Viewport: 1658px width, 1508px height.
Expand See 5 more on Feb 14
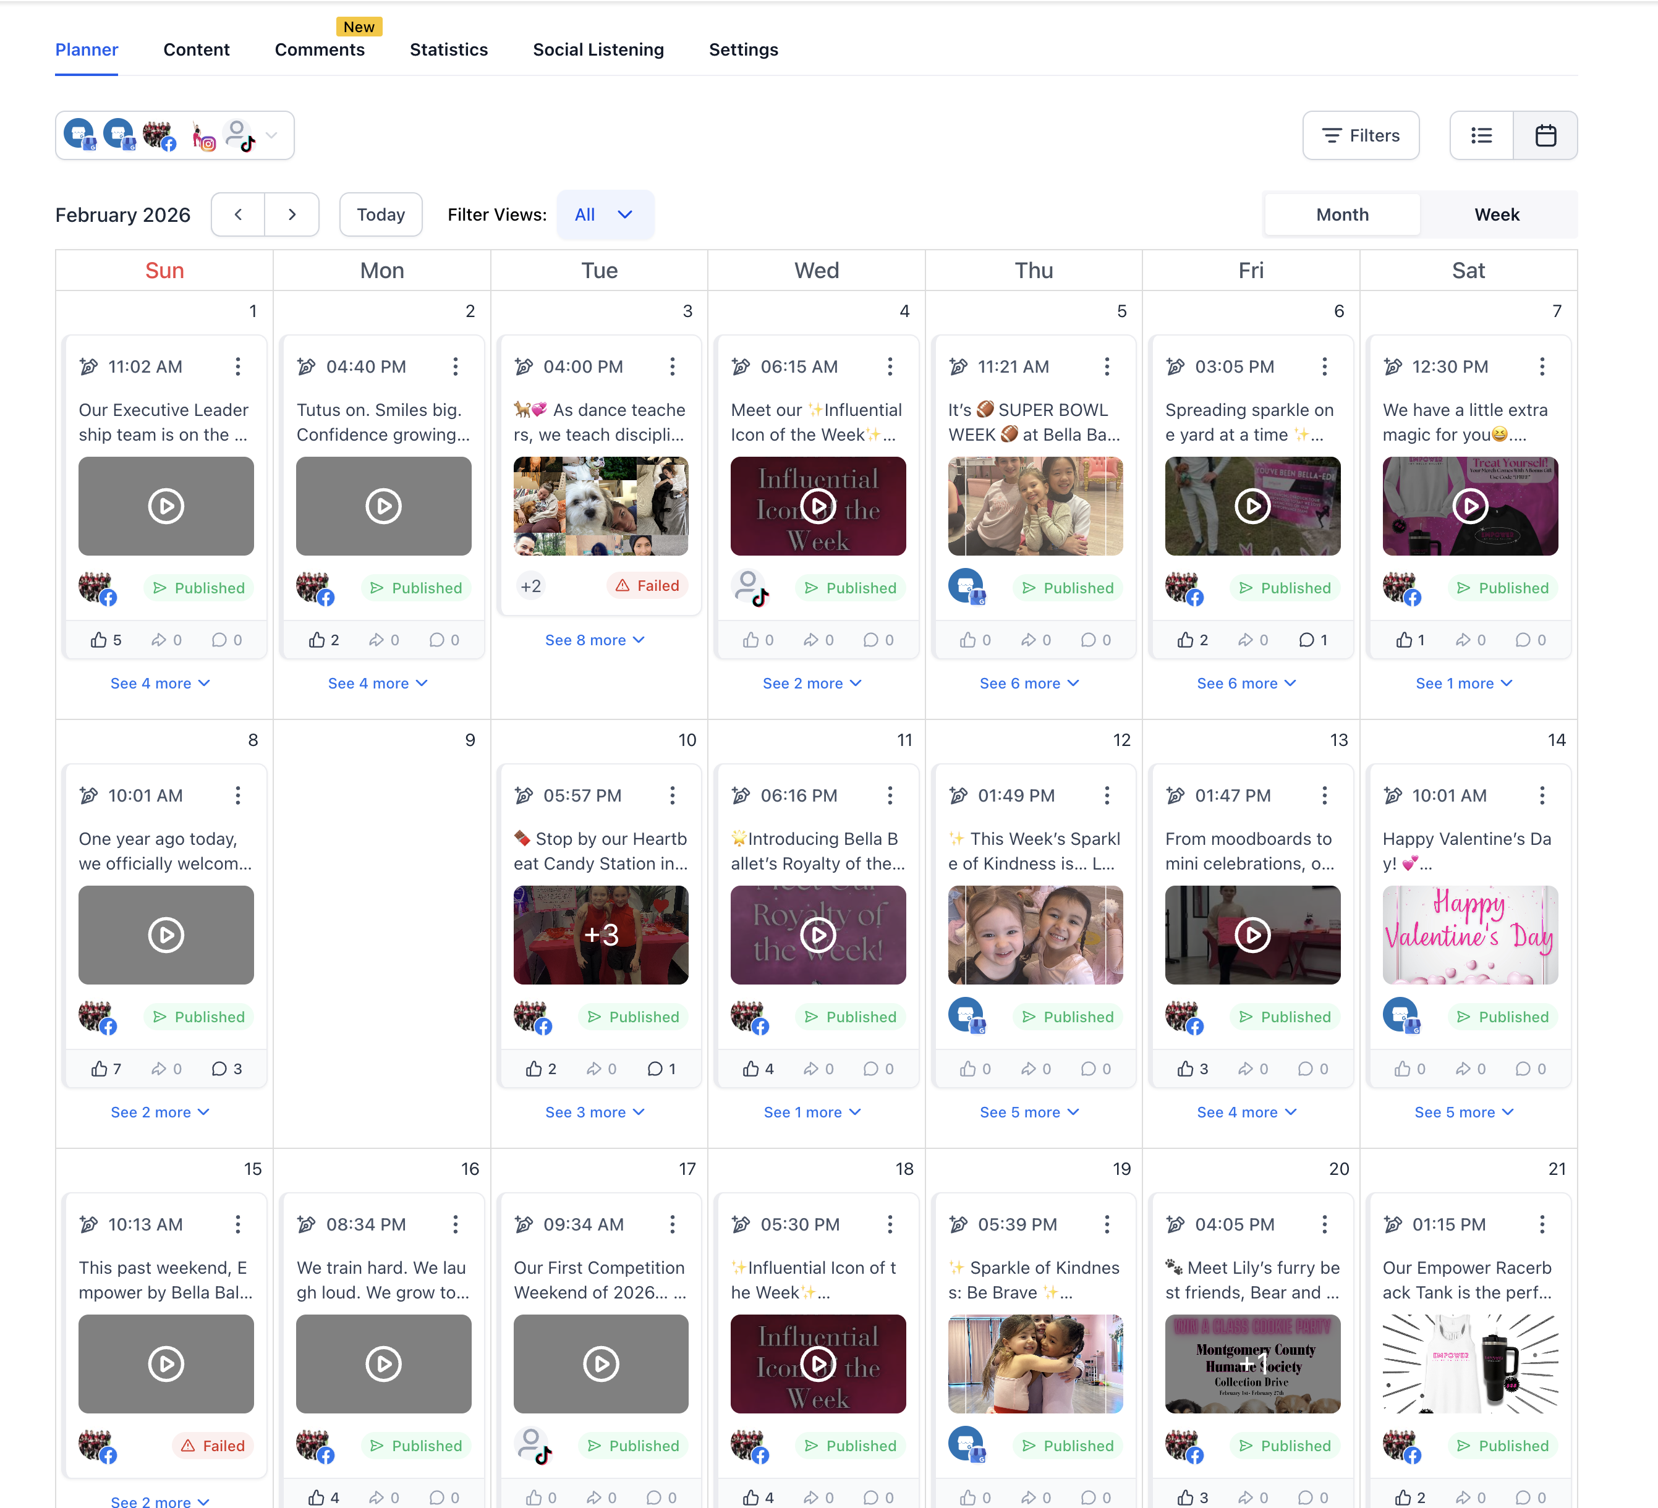pyautogui.click(x=1464, y=1112)
